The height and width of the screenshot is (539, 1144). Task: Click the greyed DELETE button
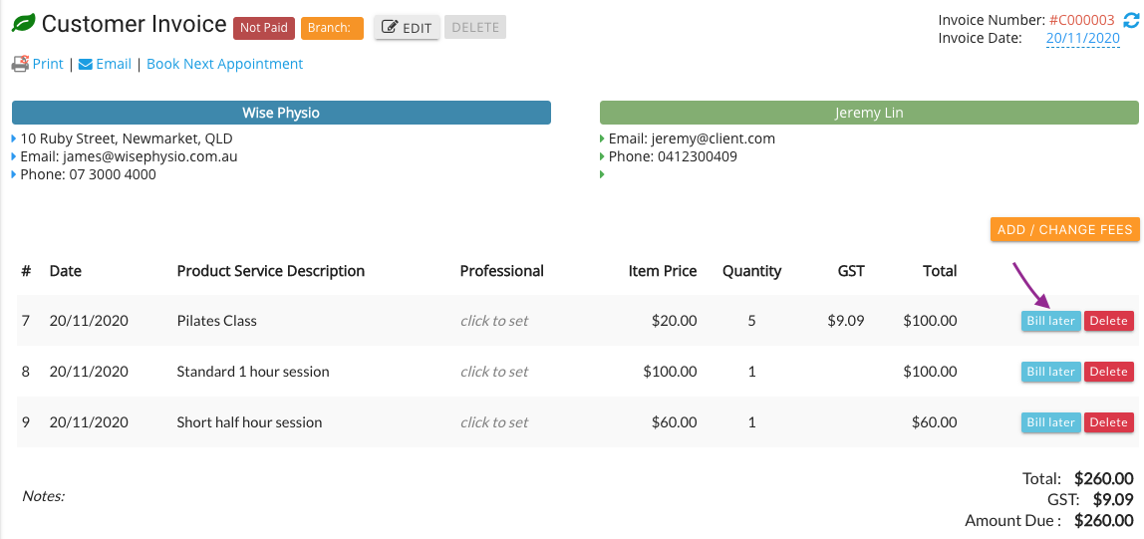point(475,28)
